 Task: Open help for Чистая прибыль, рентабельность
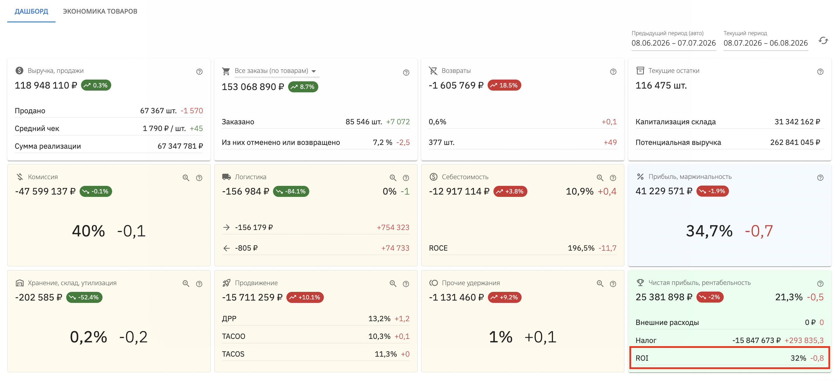820,283
